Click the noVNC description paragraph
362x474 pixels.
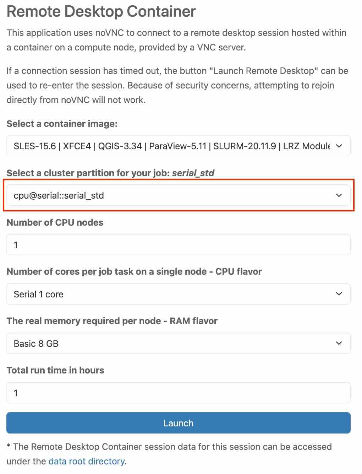pyautogui.click(x=176, y=40)
